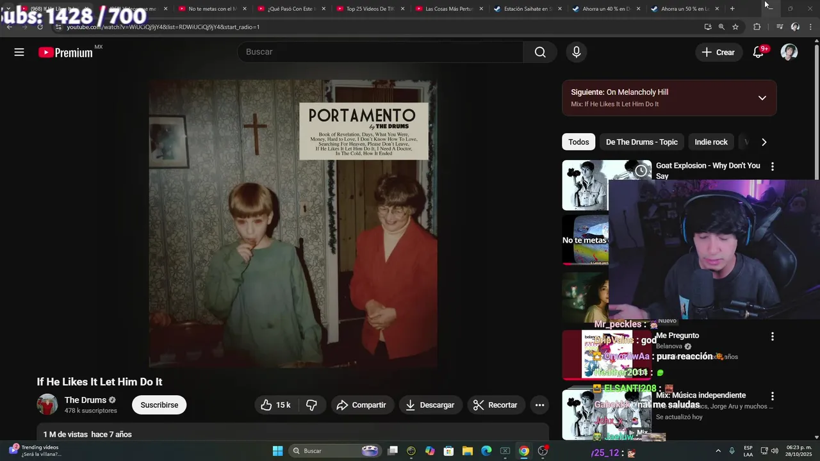Image resolution: width=820 pixels, height=461 pixels.
Task: Open The Drums channel avatar
Action: tap(47, 405)
